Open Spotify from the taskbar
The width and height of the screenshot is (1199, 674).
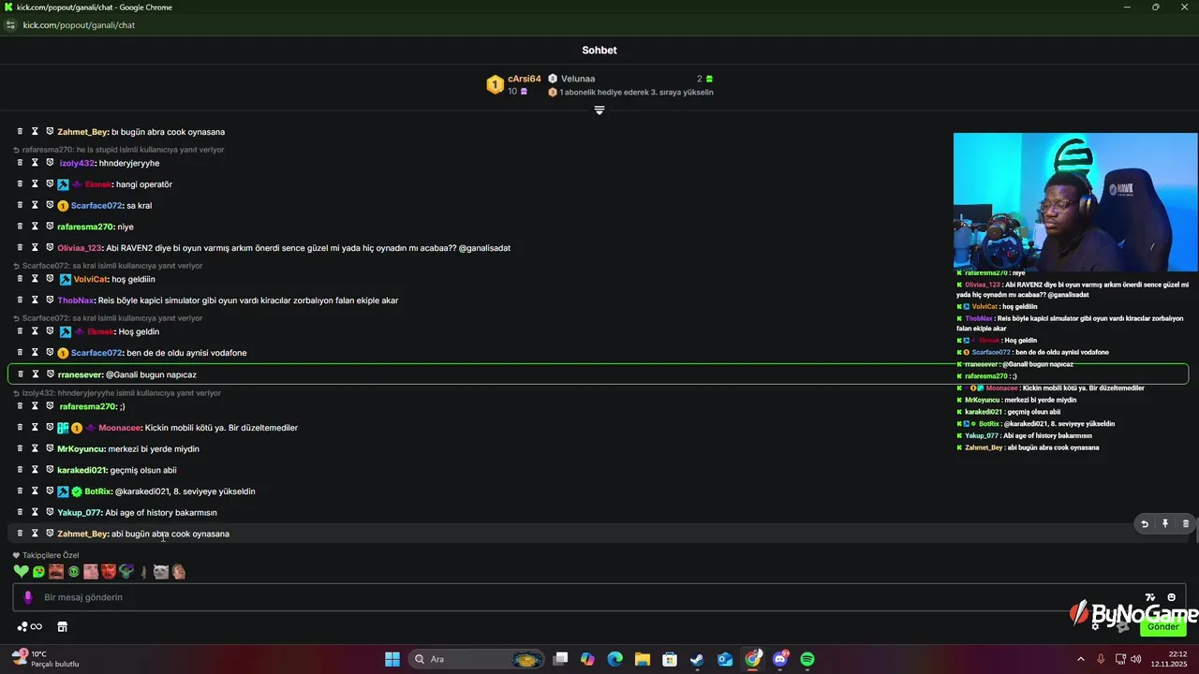807,659
